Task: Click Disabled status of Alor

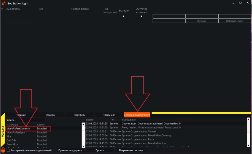Action: [42, 136]
